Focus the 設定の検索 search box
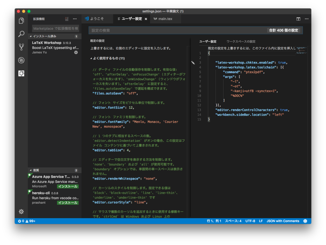 195,30
